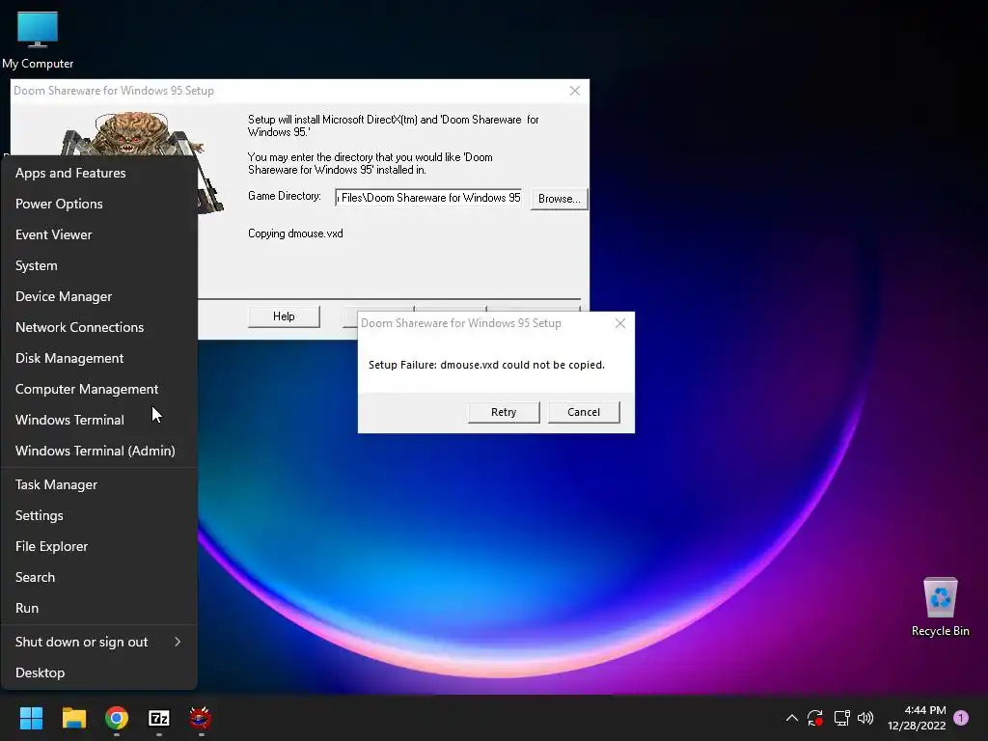The height and width of the screenshot is (741, 988).
Task: Click Browse... next to Game Directory
Action: click(559, 199)
